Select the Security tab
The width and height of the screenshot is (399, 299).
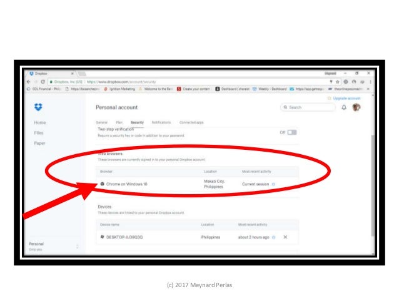click(x=137, y=122)
